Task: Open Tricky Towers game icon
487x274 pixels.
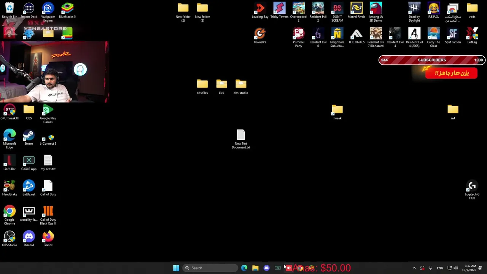Action: click(279, 10)
